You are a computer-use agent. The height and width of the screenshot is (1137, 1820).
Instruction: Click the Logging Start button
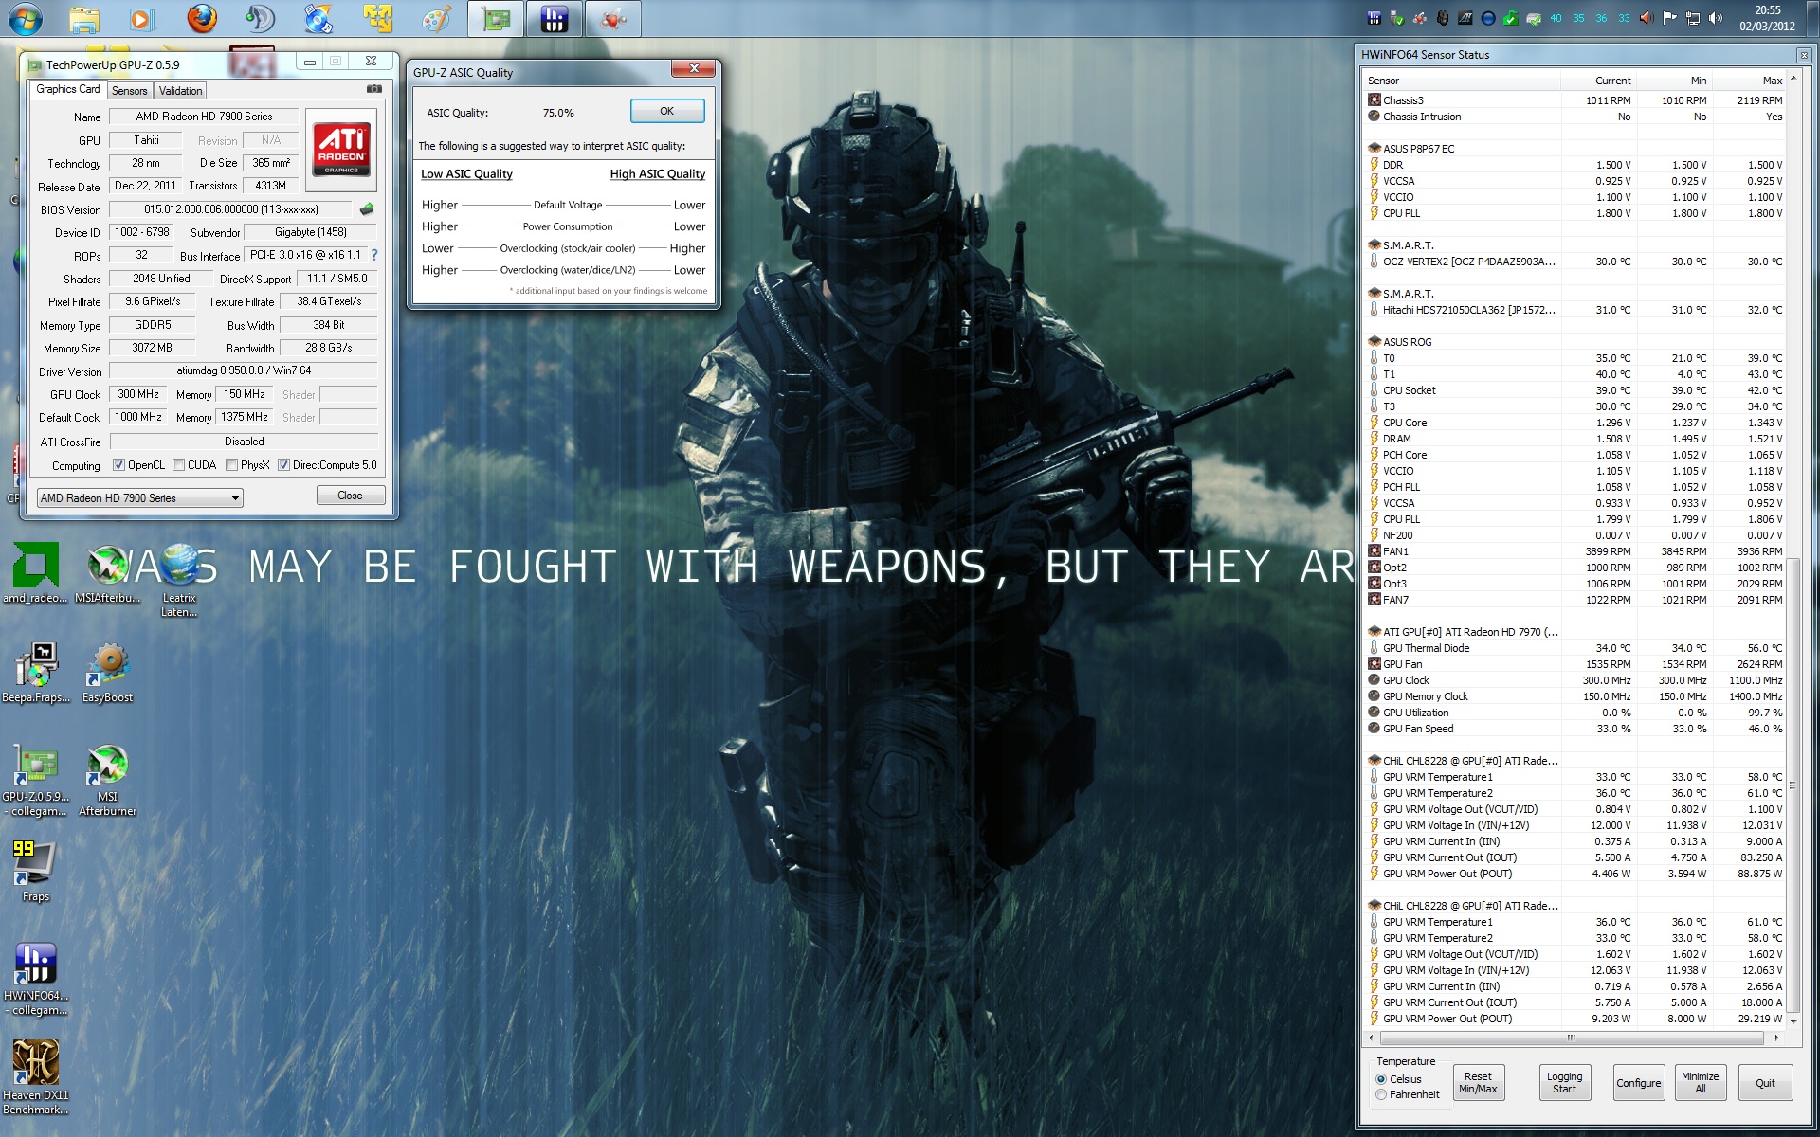pos(1564,1082)
